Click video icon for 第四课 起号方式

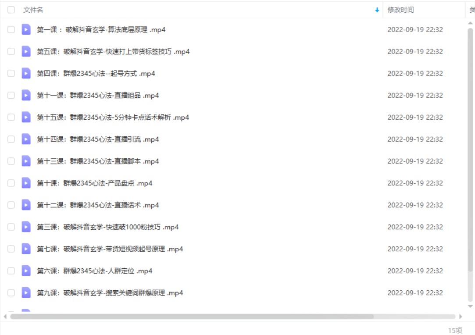pos(26,73)
